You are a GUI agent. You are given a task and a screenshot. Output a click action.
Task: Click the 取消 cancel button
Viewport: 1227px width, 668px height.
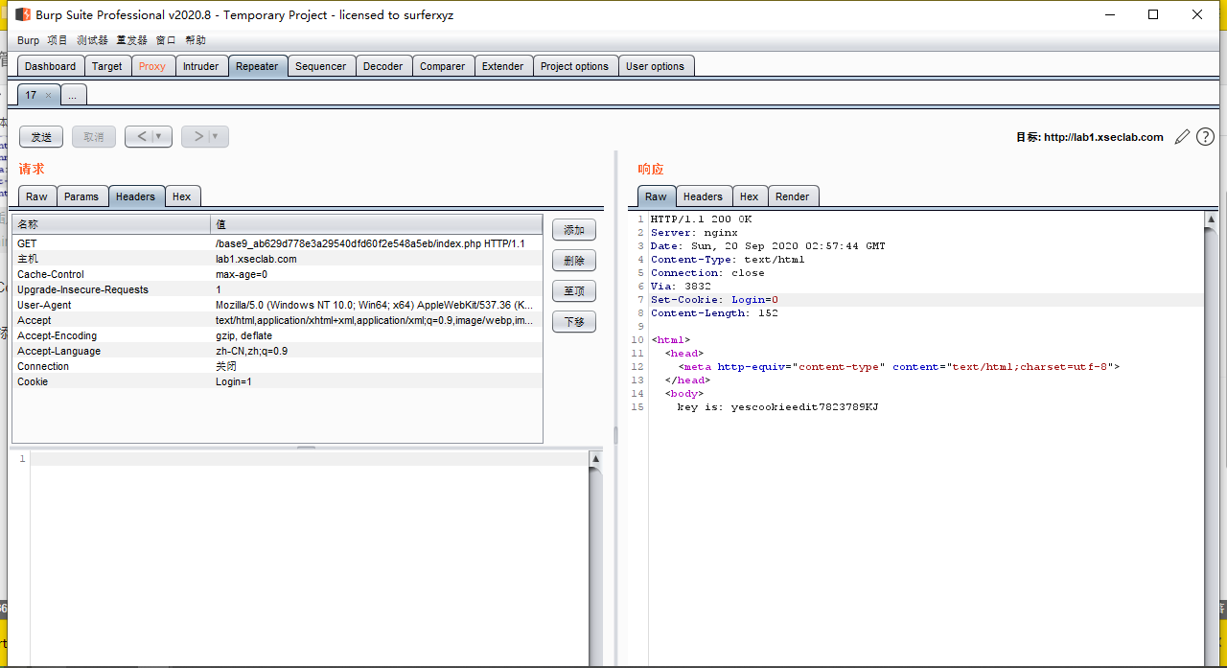pyautogui.click(x=94, y=137)
